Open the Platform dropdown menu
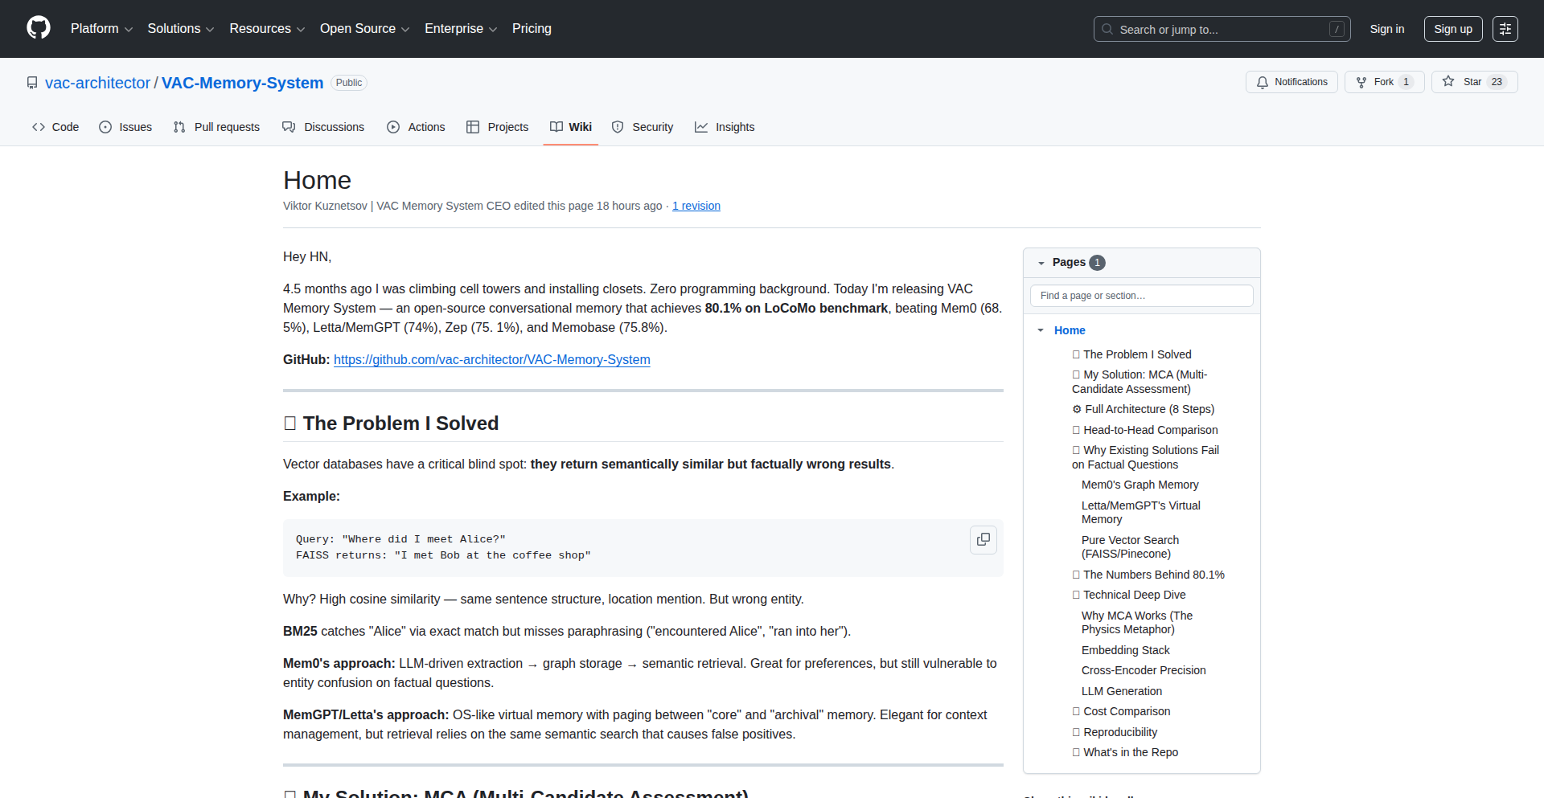This screenshot has height=798, width=1544. [101, 29]
